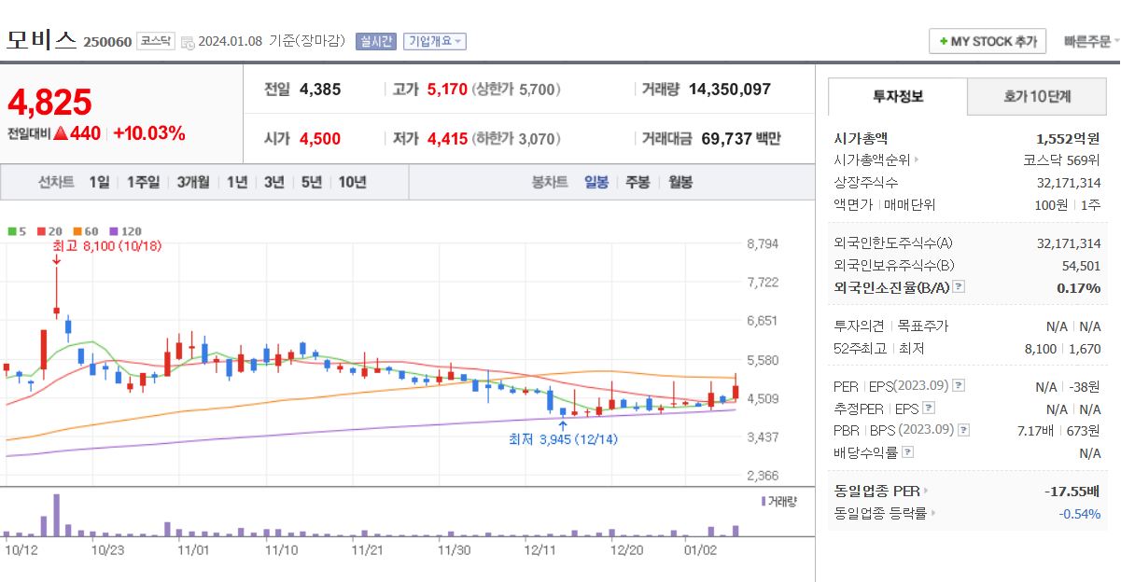Click 동일업종 등락률 value -0.54%
The image size is (1121, 582).
click(1079, 513)
